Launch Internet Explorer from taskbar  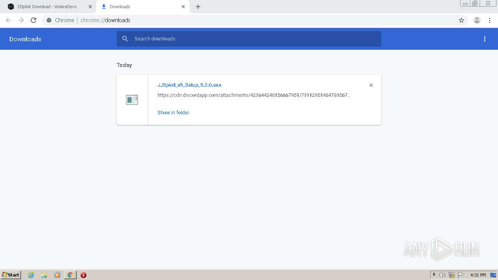(x=31, y=275)
